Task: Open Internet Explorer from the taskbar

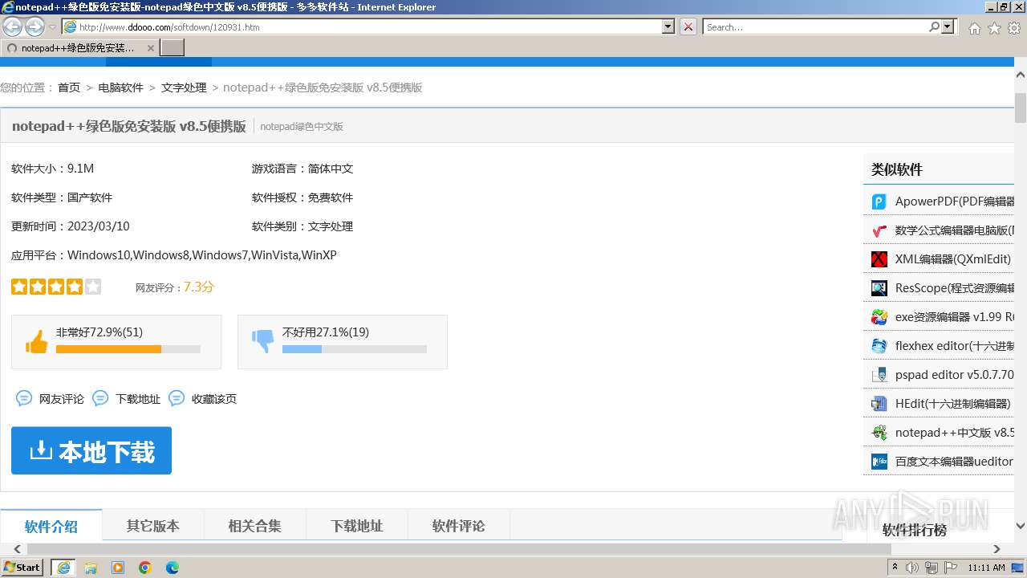Action: (63, 568)
